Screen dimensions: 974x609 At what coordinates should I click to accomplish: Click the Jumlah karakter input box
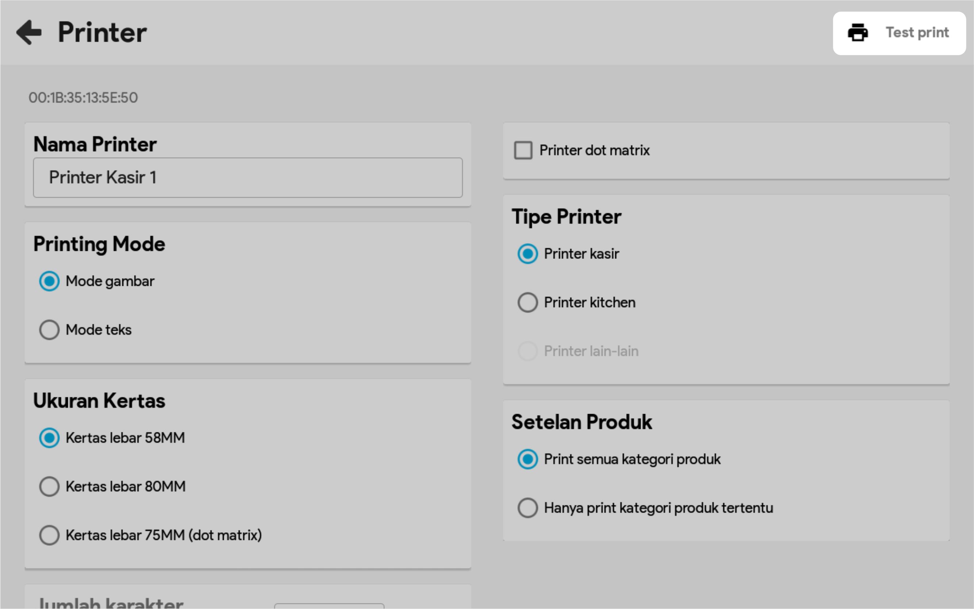[x=329, y=606]
